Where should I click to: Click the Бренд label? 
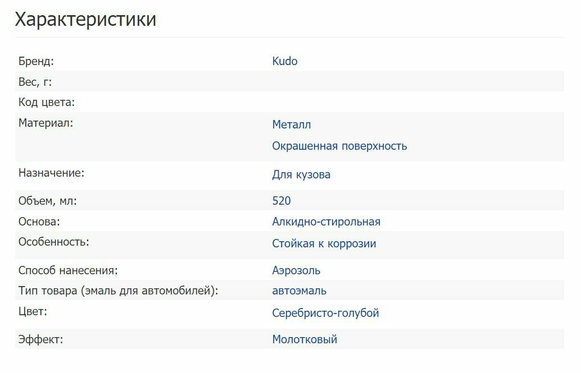click(x=36, y=61)
